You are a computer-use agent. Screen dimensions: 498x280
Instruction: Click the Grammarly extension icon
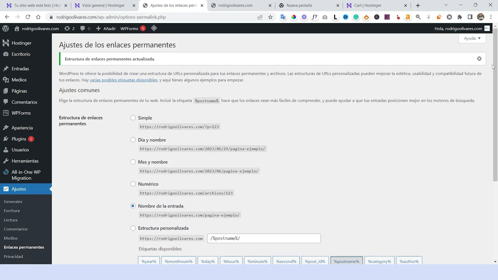(x=356, y=17)
